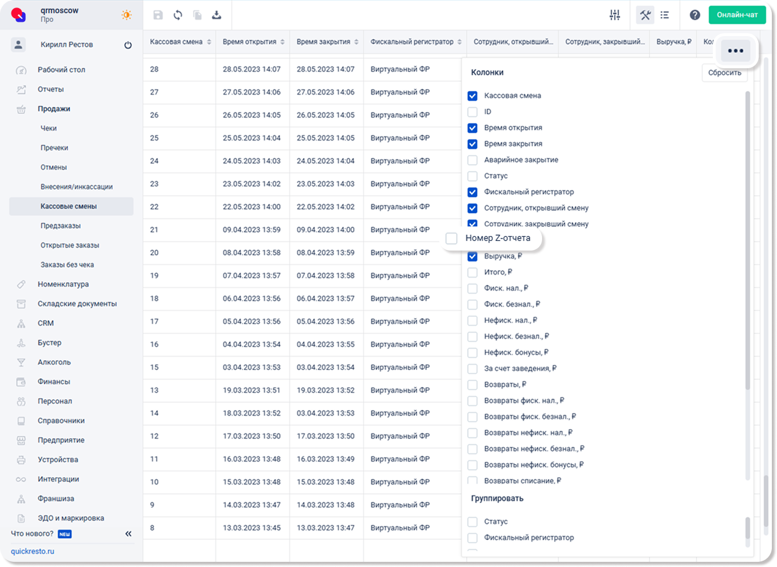
Task: Click the columns list scrollbar
Action: click(x=747, y=241)
